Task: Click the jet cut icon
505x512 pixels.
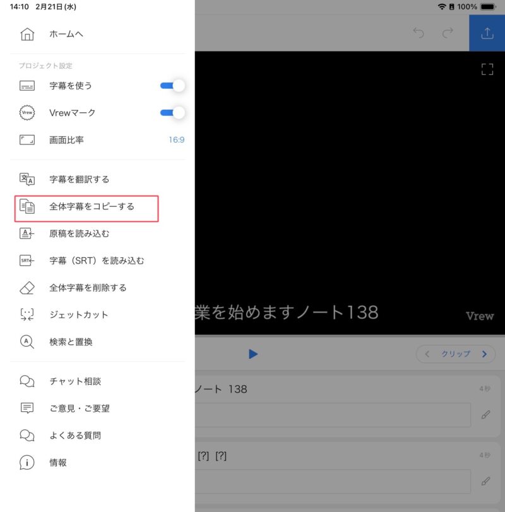Action: click(x=27, y=315)
